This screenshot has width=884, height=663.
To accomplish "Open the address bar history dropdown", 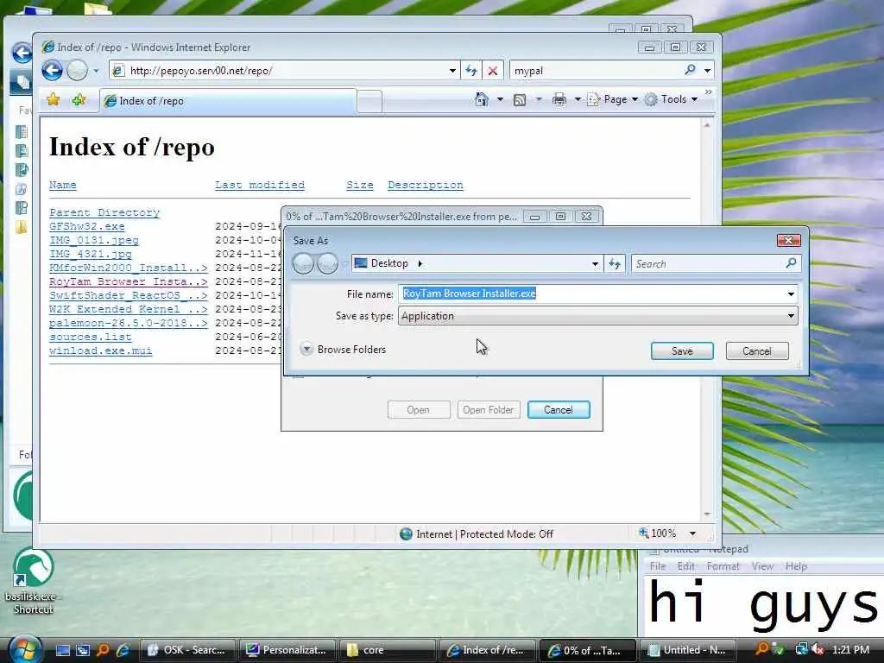I will 452,71.
